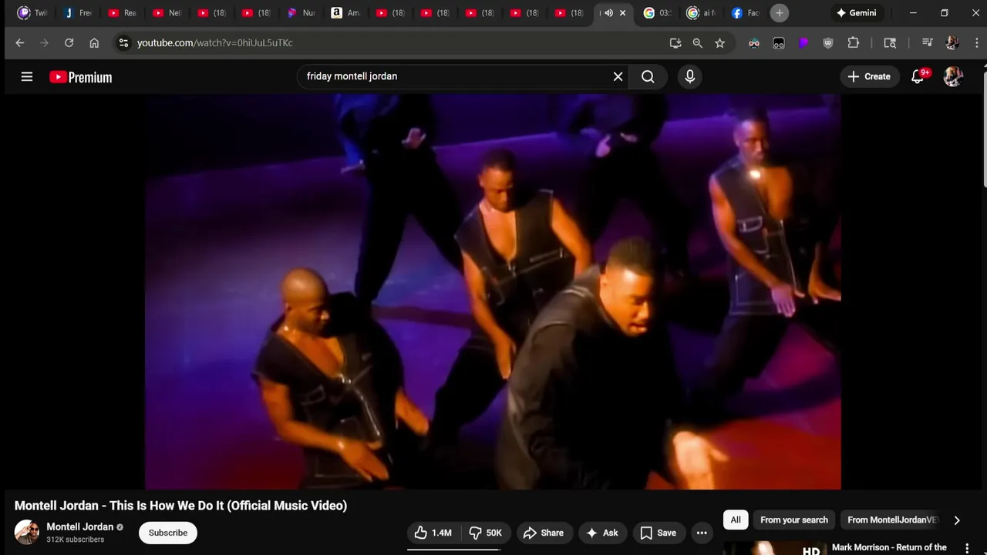Open the Ask AI feature

[601, 533]
